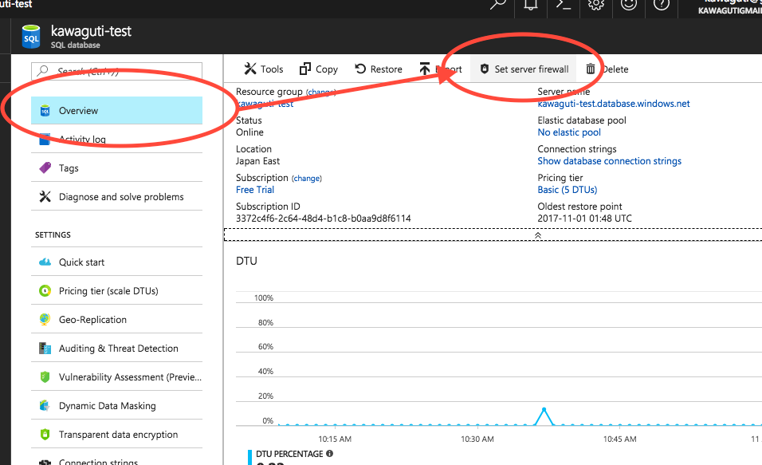
Task: Open kawaguti-test.database.windows.net server link
Action: pyautogui.click(x=613, y=104)
